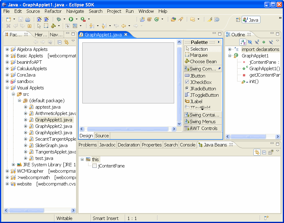Image resolution: width=284 pixels, height=223 pixels.
Task: Collapse the (default package) node
Action: pos(19,101)
